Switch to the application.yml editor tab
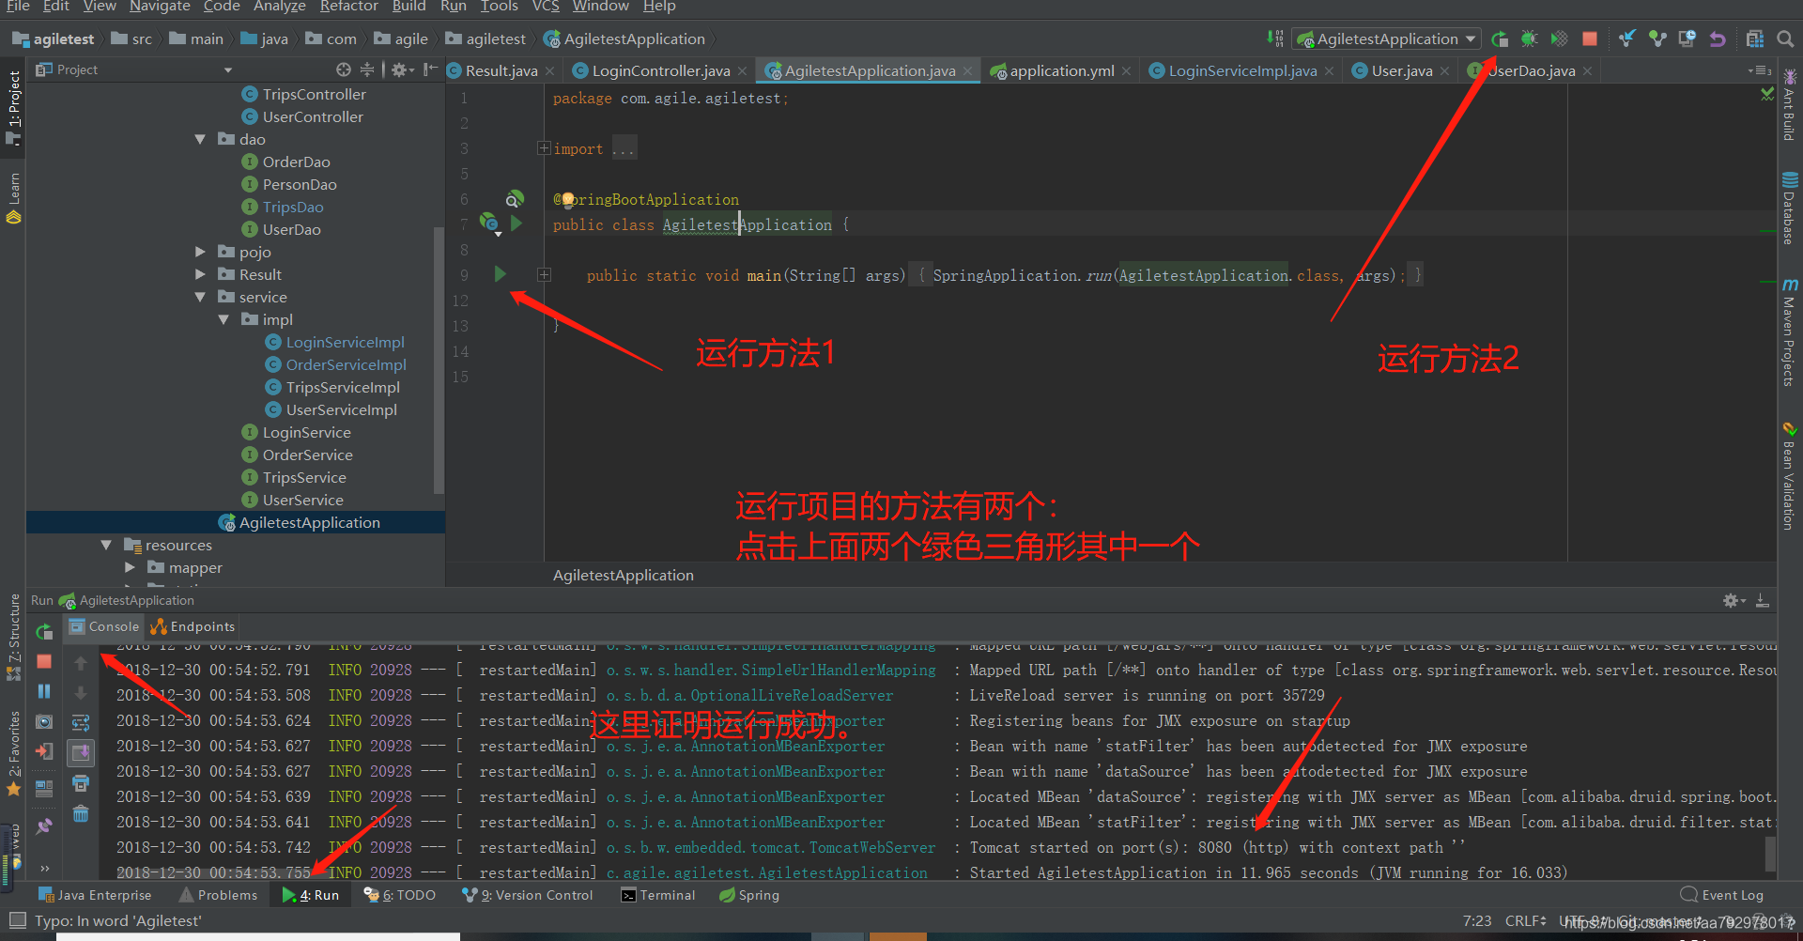Viewport: 1803px width, 941px height. (x=1062, y=70)
